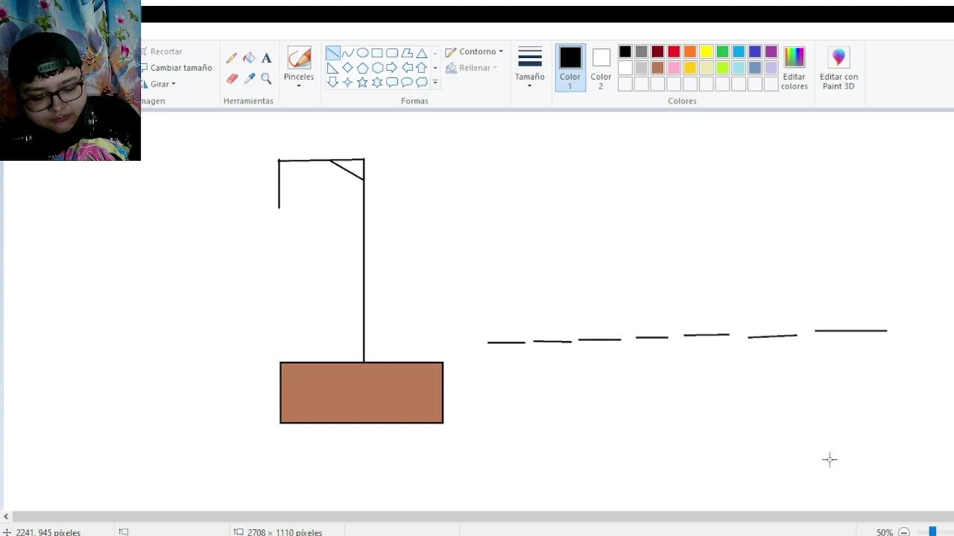Select the Down arrow shape

[332, 83]
